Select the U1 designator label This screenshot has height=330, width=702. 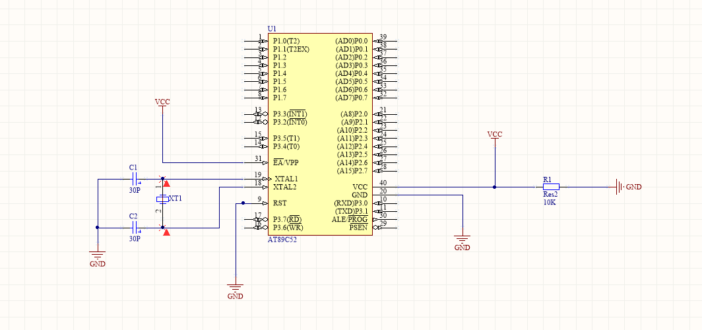click(271, 29)
